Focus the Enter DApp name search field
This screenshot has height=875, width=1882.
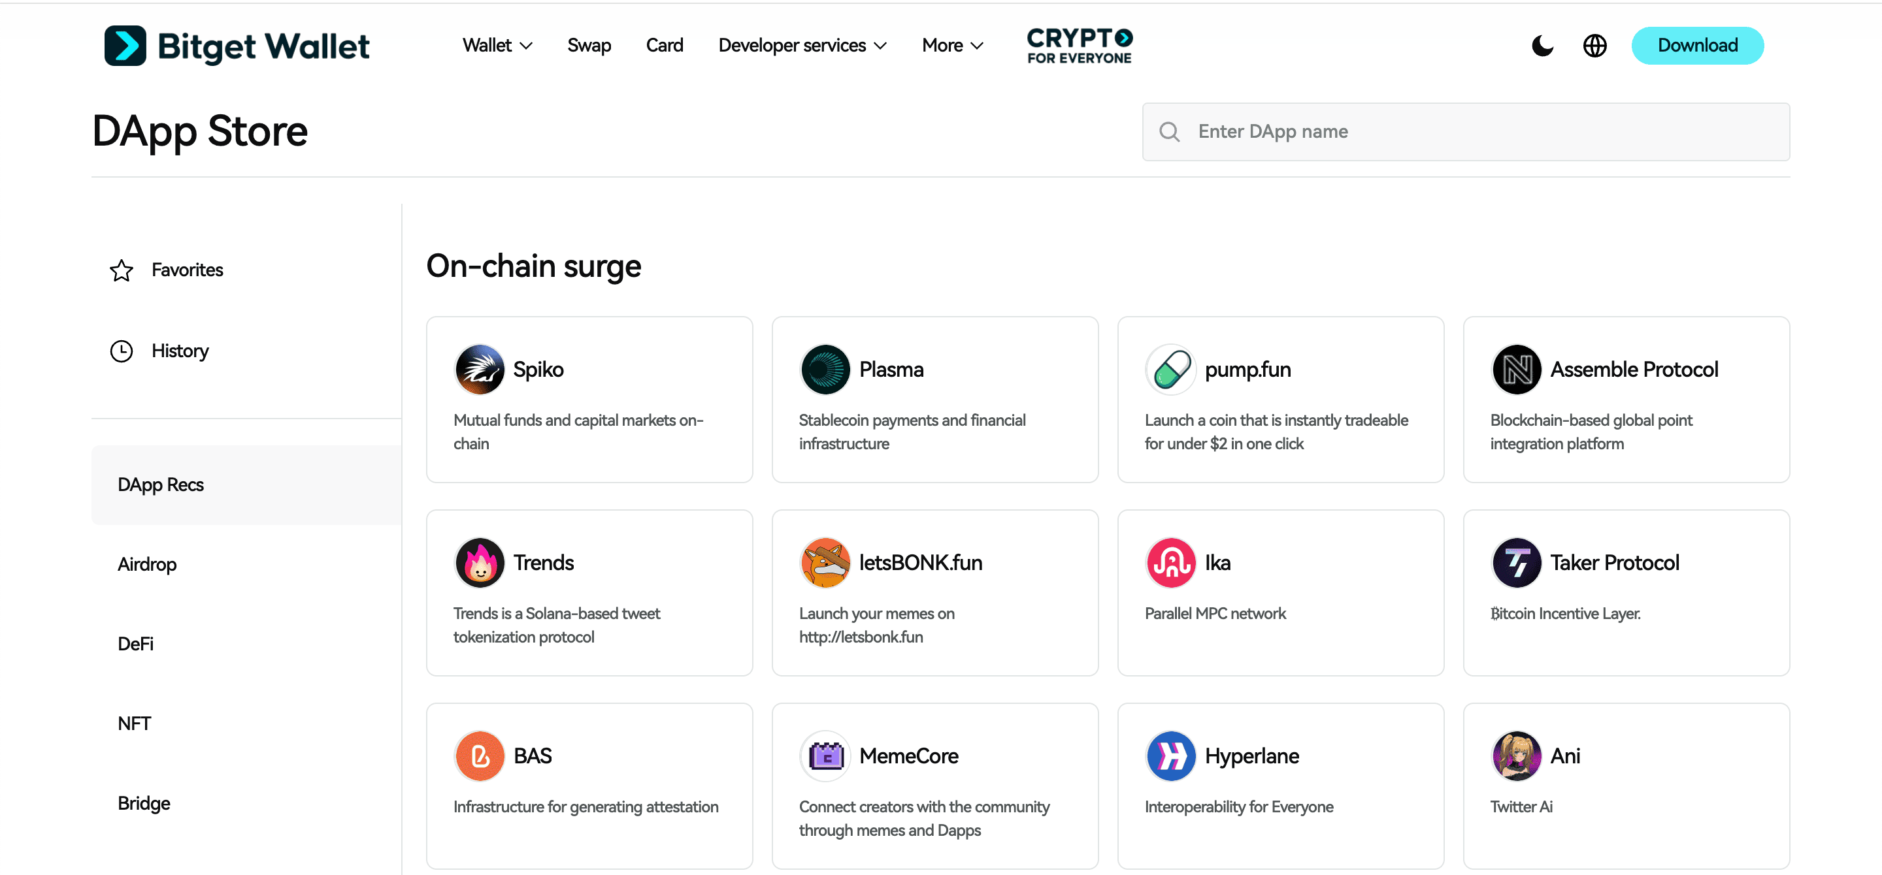1466,131
